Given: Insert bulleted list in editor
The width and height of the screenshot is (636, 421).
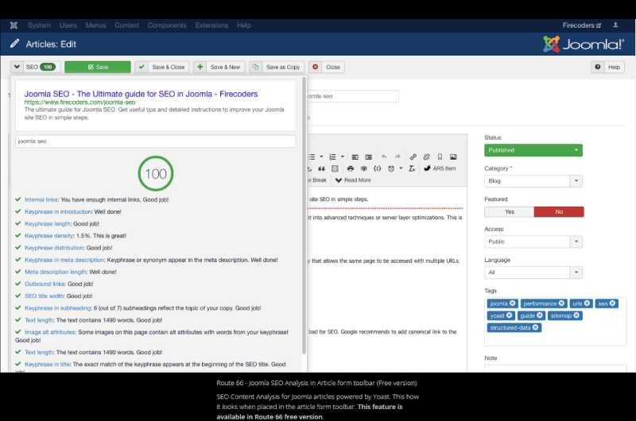Looking at the screenshot, I should (x=312, y=156).
